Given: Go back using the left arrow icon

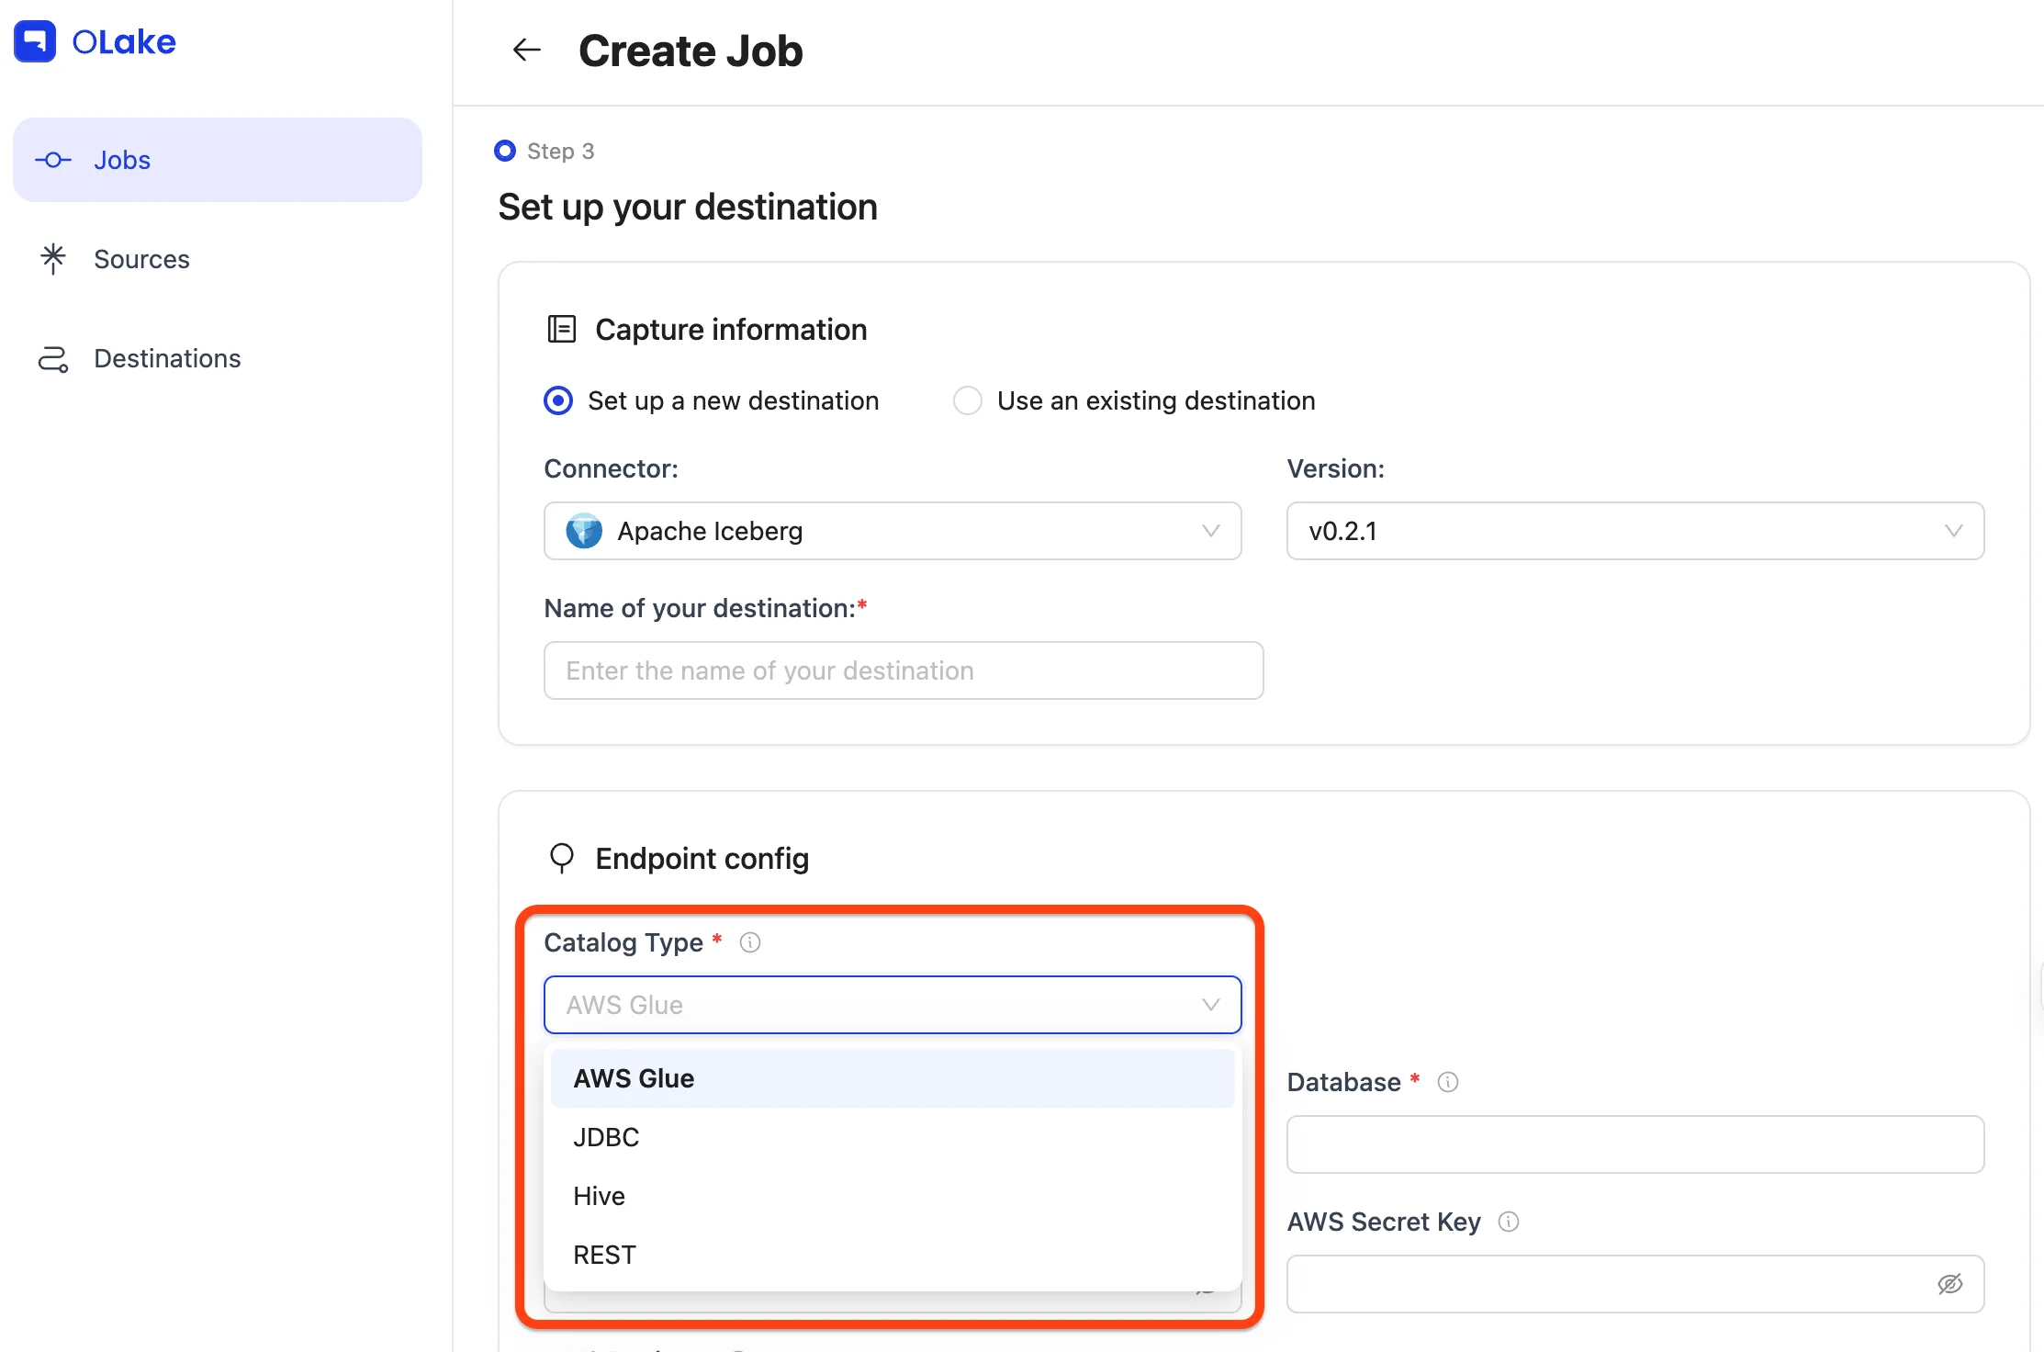Looking at the screenshot, I should 526,50.
